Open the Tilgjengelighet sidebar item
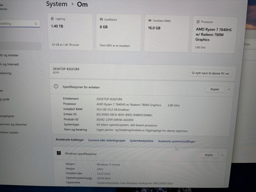The width and height of the screenshot is (256, 192). point(7,116)
